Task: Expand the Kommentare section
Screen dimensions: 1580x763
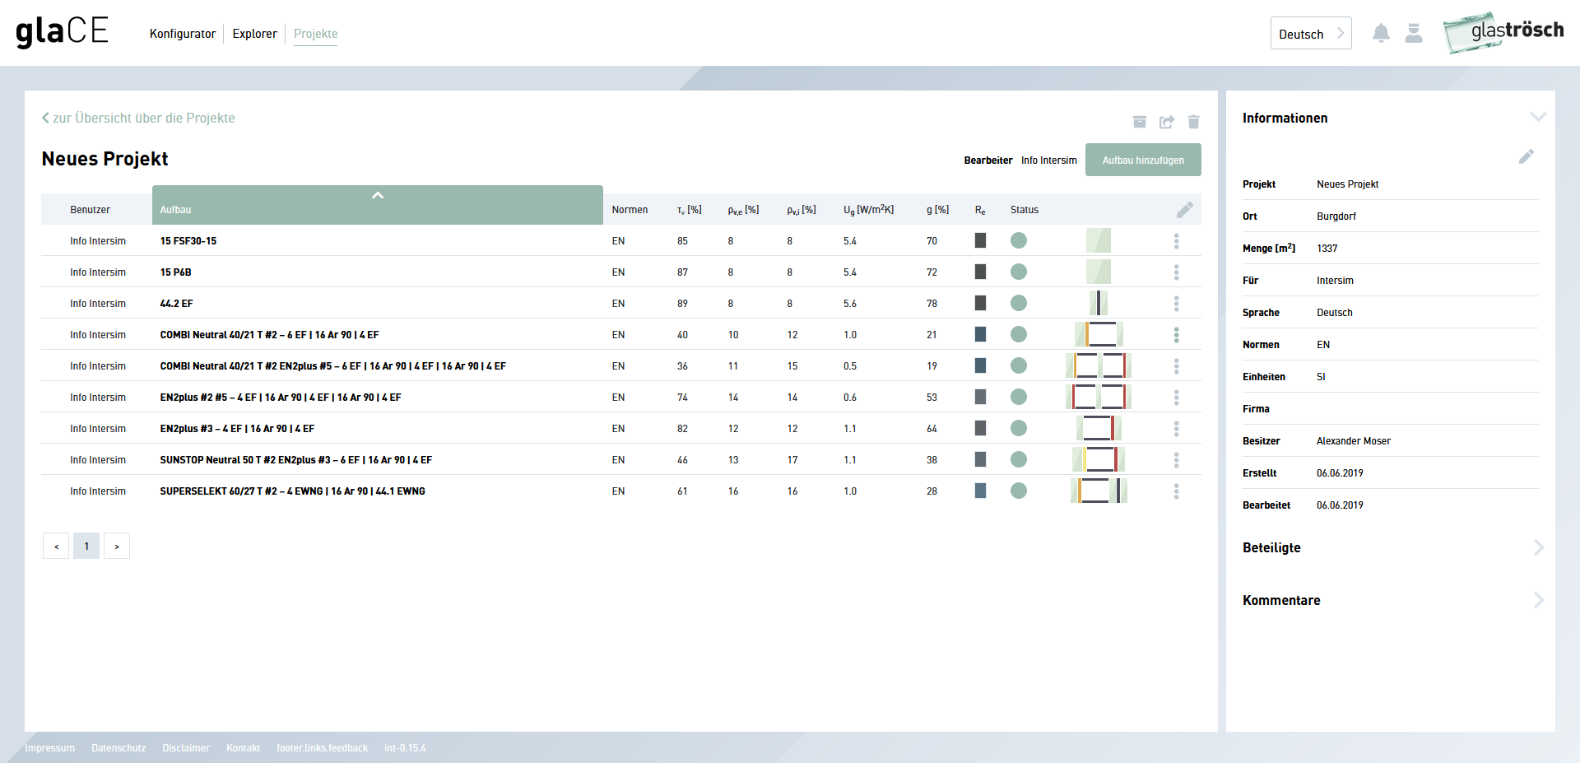Action: (x=1538, y=600)
